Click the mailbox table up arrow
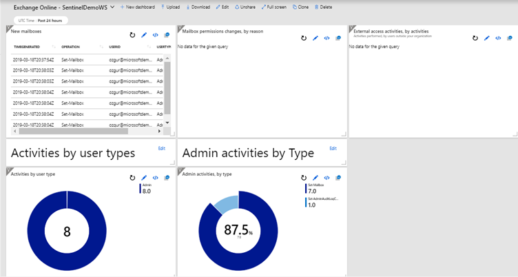 167,58
